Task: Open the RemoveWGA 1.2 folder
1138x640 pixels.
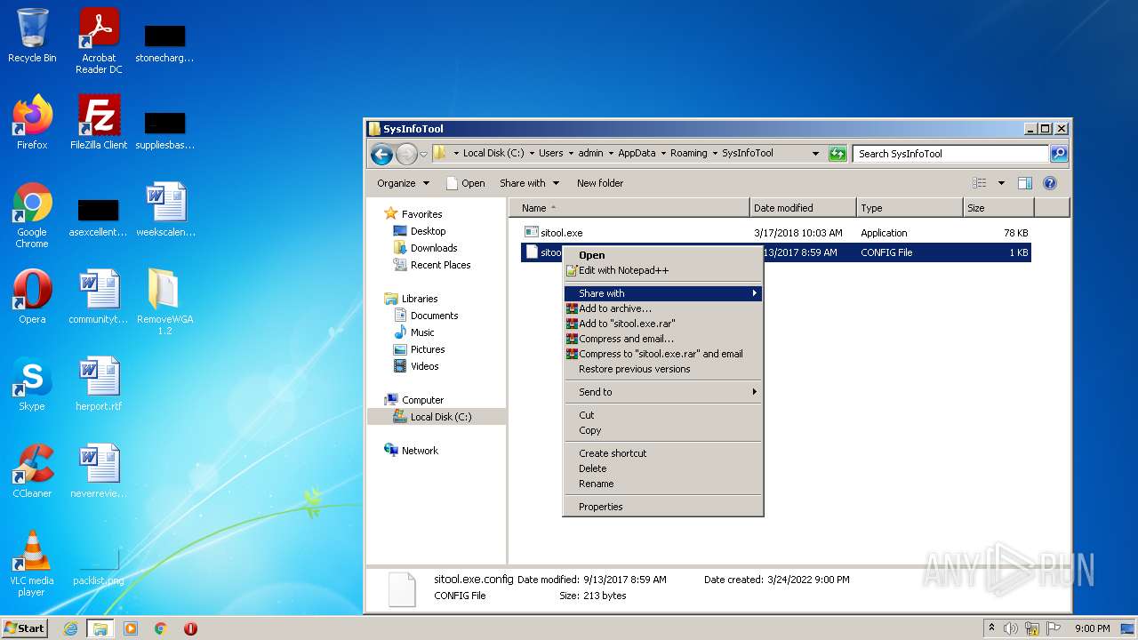Action: [164, 301]
